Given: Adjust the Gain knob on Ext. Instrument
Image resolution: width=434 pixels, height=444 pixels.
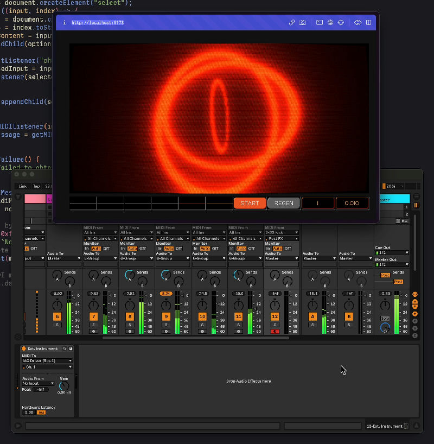Looking at the screenshot, I should point(64,385).
